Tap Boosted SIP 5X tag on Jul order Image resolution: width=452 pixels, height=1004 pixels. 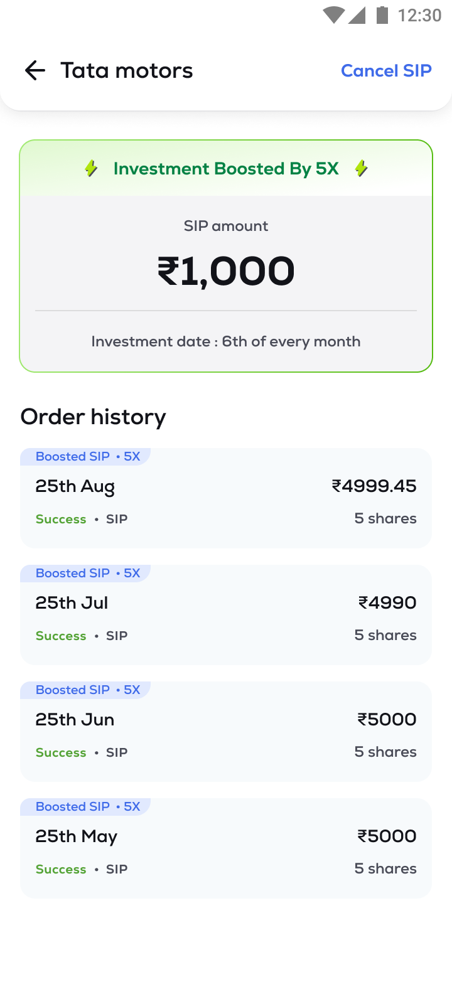87,573
